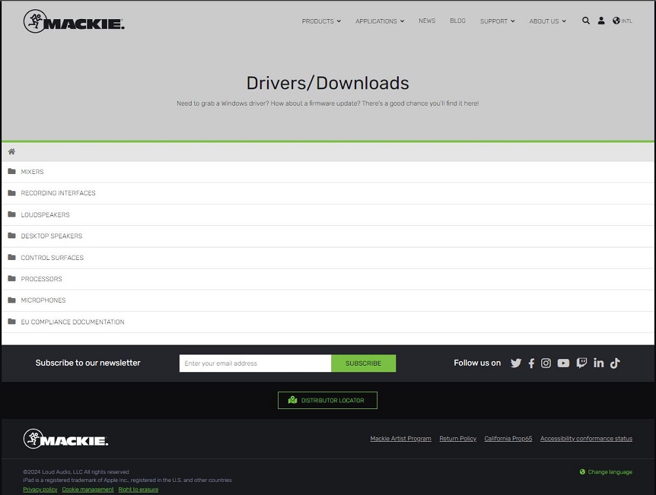Viewport: 656px width, 495px height.
Task: Visit Mackie's TikTok page
Action: (615, 363)
